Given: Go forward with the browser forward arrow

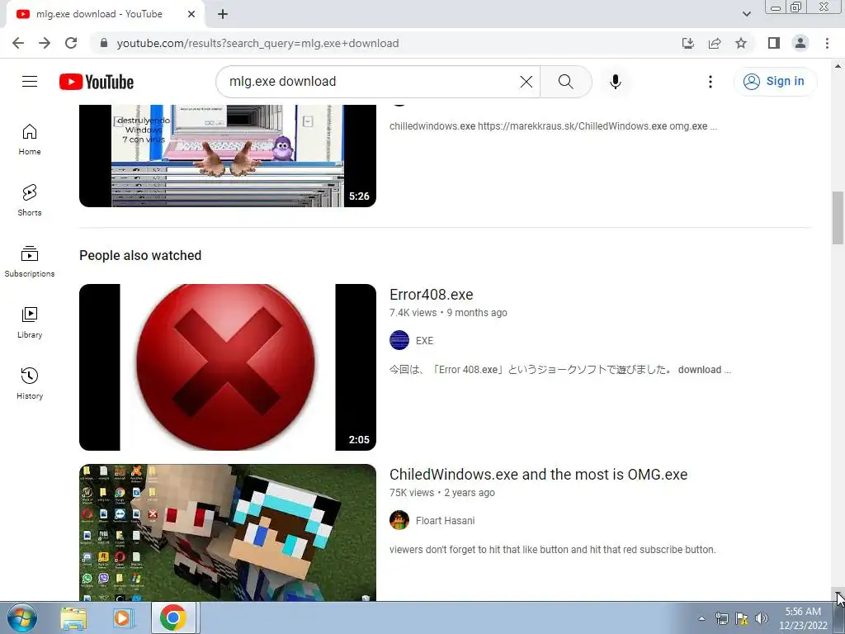Looking at the screenshot, I should coord(45,43).
